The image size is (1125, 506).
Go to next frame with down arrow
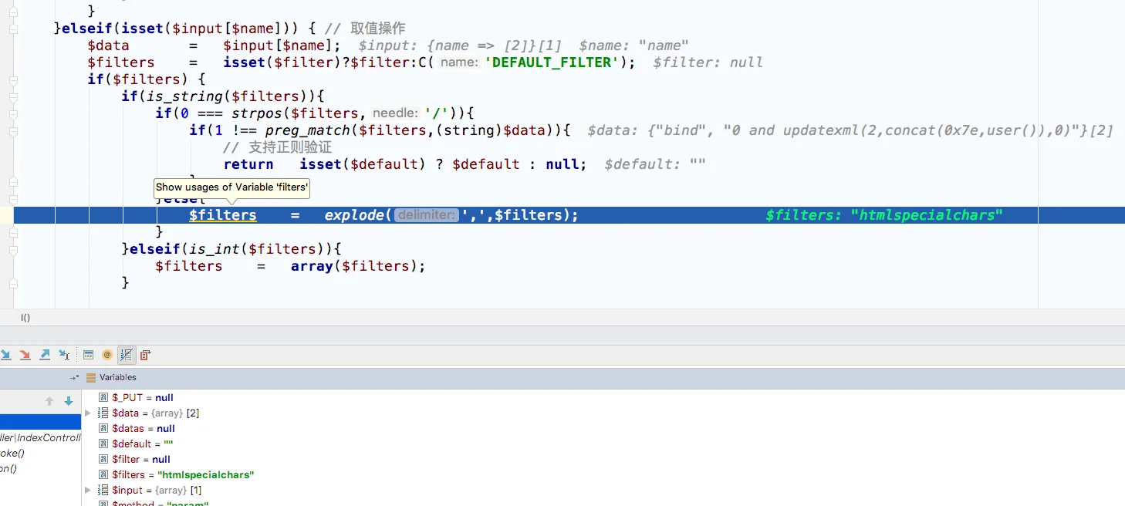[x=69, y=401]
